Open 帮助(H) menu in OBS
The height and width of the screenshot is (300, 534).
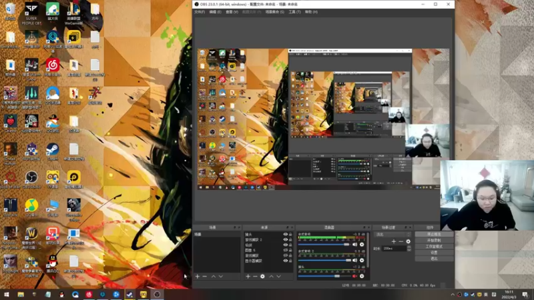pos(311,12)
